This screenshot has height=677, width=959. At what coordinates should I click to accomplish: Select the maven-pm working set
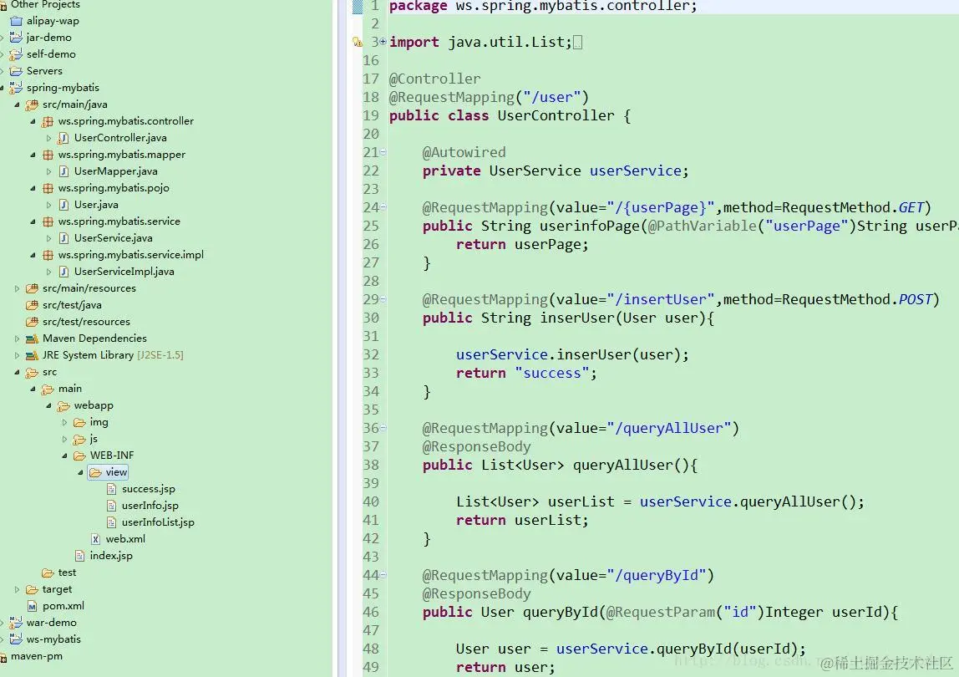click(37, 656)
